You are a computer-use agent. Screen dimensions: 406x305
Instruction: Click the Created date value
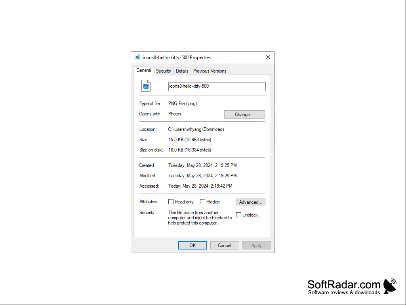click(x=202, y=165)
